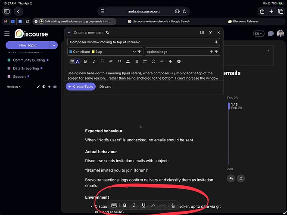Switch to Discourse Releases tab

243,21
